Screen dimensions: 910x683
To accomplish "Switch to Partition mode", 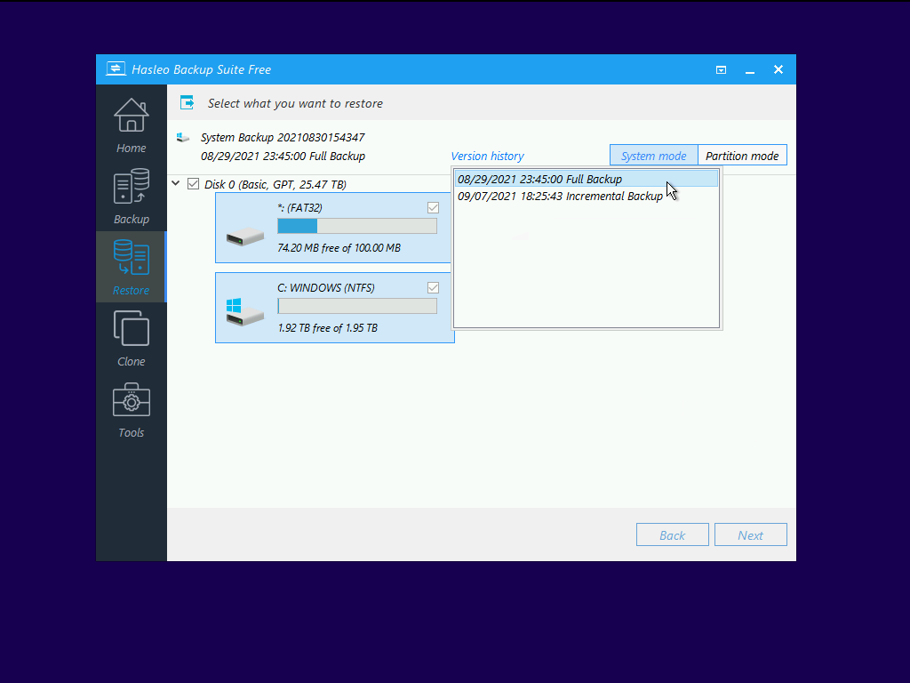I will 742,156.
